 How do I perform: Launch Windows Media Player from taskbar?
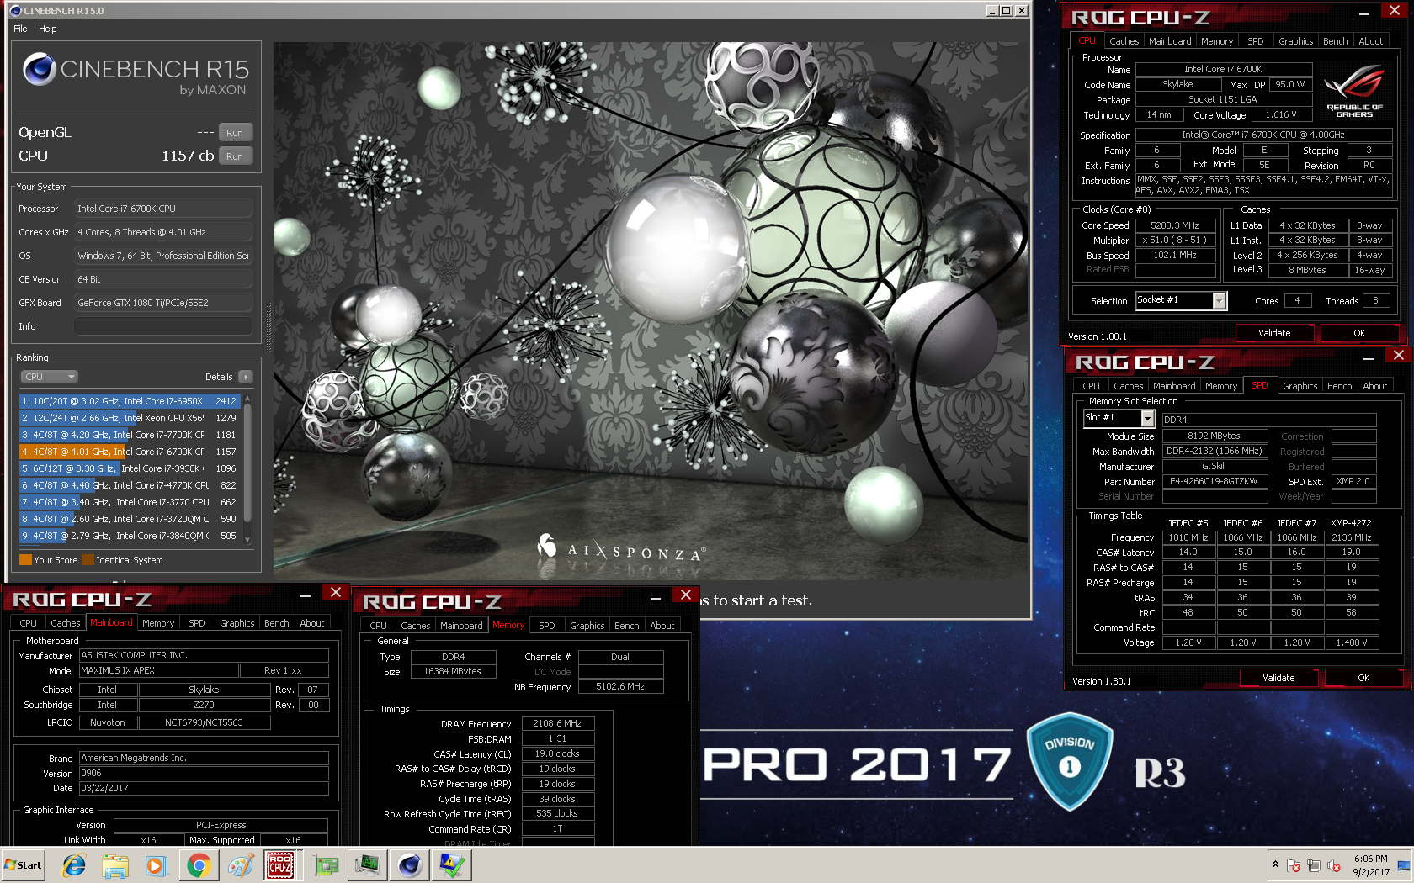pos(156,865)
